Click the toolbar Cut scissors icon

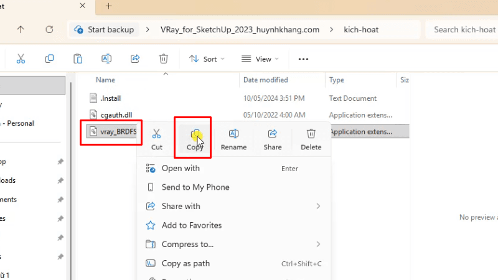(21, 58)
